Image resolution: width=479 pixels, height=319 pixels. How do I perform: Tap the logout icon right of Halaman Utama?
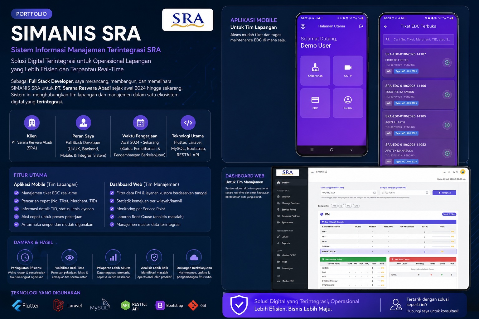click(361, 26)
